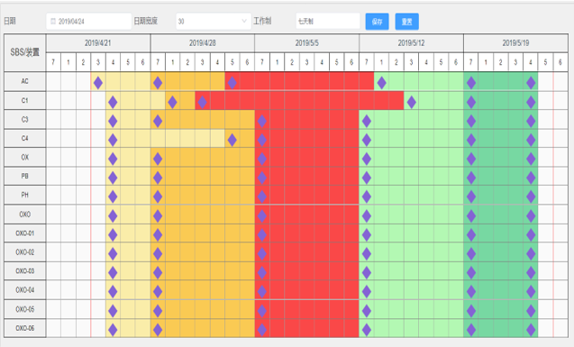Image resolution: width=574 pixels, height=347 pixels.
Task: Open the 工作制 selector showing 七天制
Action: tap(328, 22)
